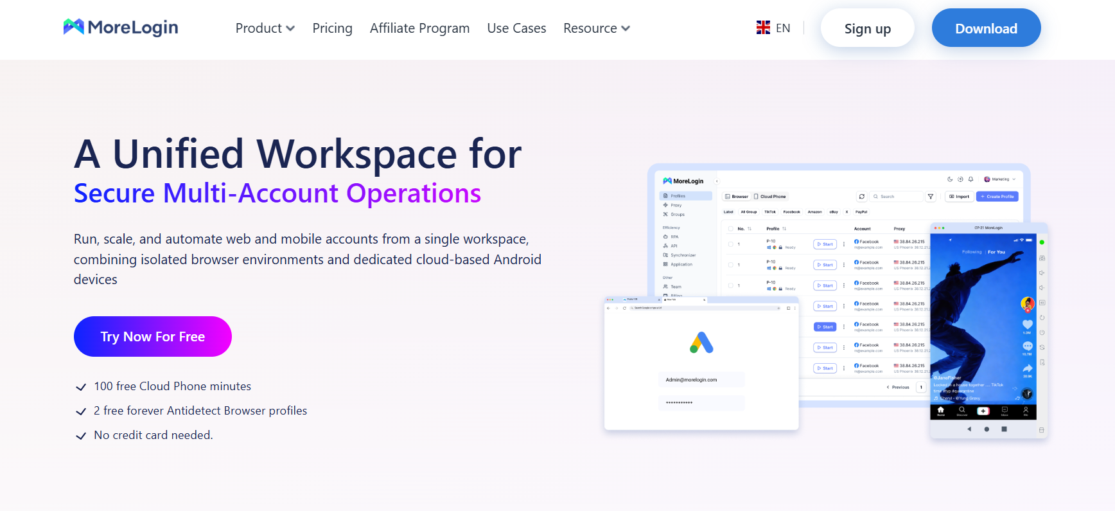This screenshot has width=1115, height=511.
Task: Tap the TikTok Me profile icon
Action: pyautogui.click(x=1026, y=411)
